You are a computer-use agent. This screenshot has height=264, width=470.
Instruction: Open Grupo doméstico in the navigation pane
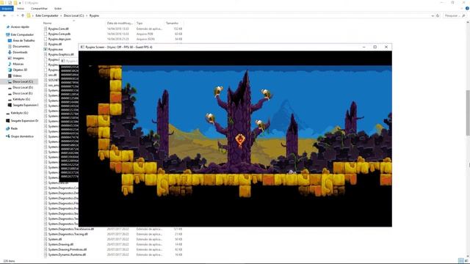[22, 136]
